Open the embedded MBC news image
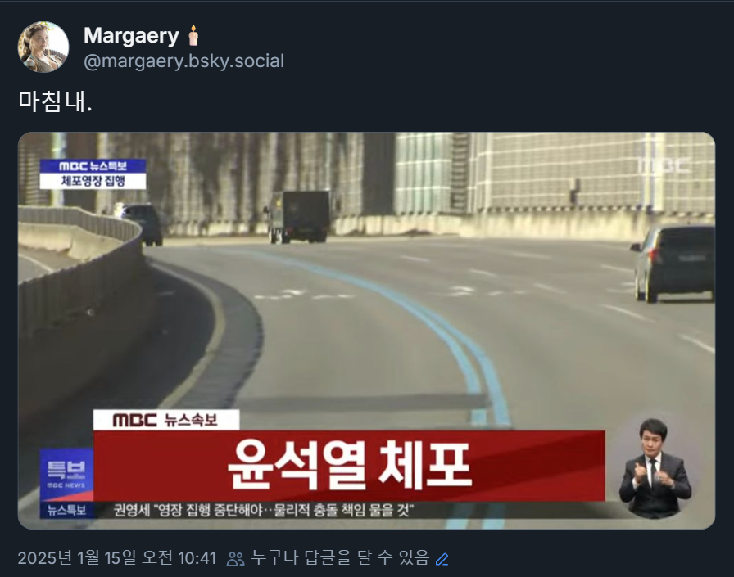 click(366, 331)
